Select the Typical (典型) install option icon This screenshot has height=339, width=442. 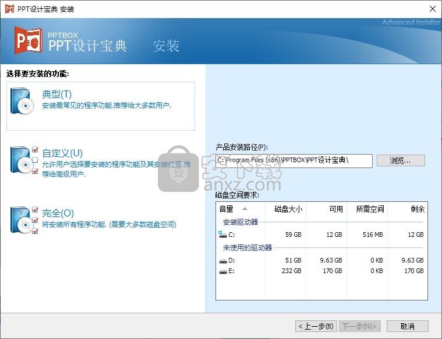click(22, 101)
